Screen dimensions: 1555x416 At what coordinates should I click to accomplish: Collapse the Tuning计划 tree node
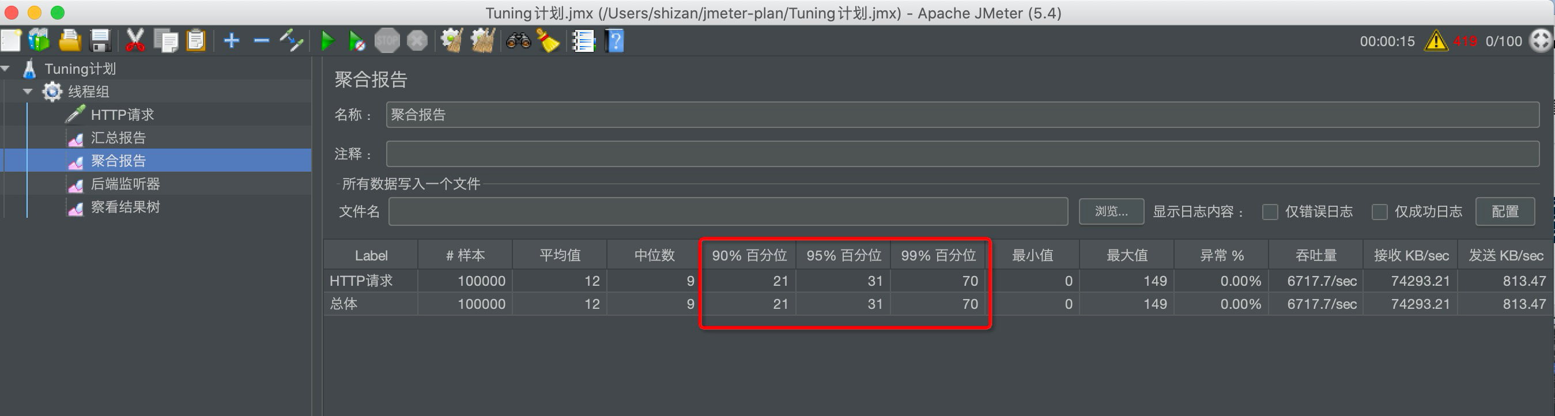coord(6,69)
